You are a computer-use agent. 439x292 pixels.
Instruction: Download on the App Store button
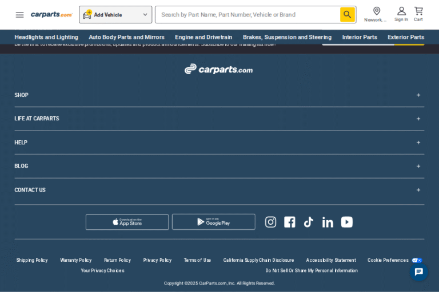click(x=127, y=222)
